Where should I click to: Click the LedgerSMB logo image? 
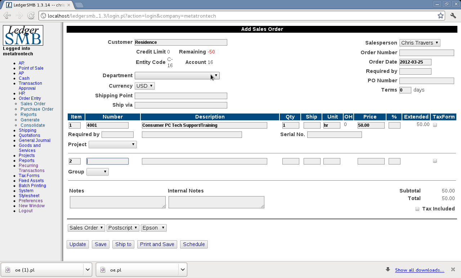click(x=23, y=35)
